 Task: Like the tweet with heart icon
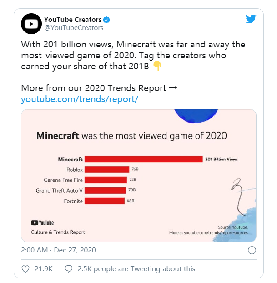[26, 268]
